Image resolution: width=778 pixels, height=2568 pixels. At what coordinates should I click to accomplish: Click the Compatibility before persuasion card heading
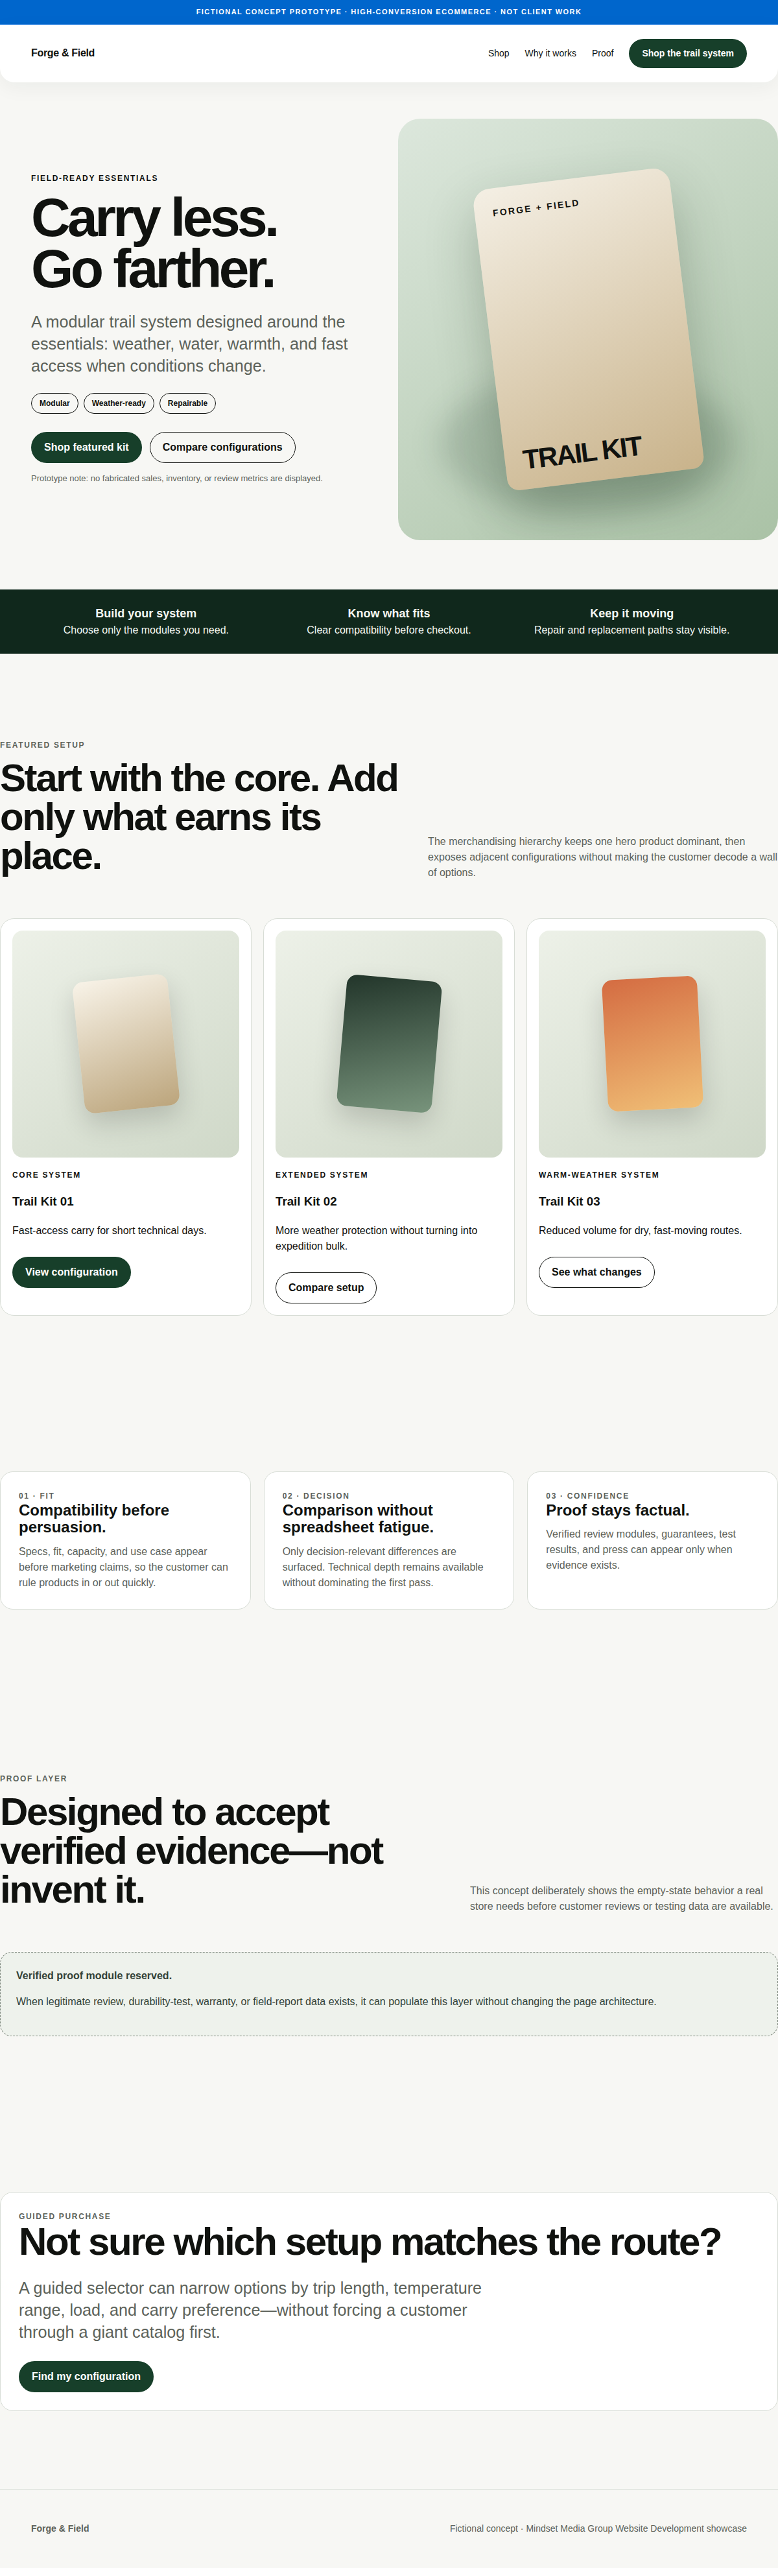[x=93, y=1518]
